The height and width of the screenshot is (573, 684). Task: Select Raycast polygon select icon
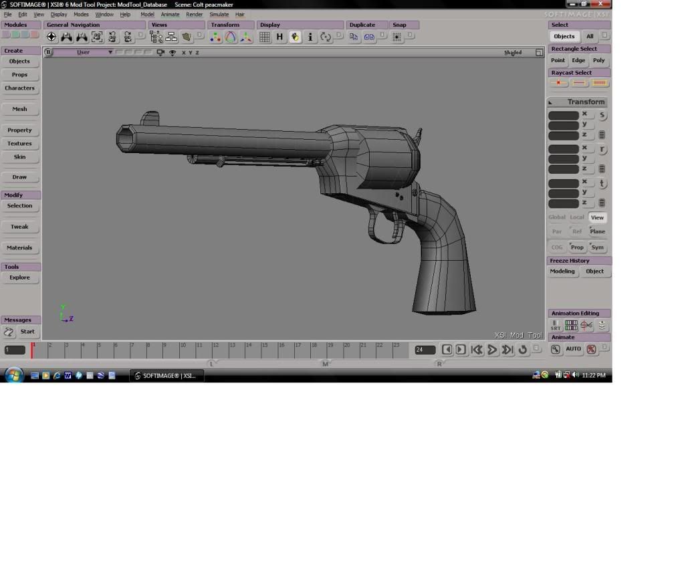click(x=600, y=83)
